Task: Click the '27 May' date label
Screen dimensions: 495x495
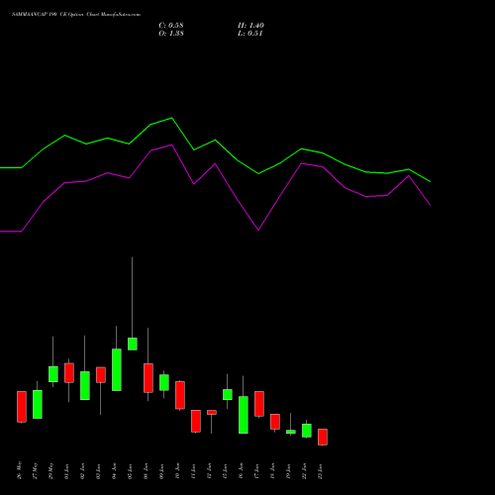Action: coord(35,471)
